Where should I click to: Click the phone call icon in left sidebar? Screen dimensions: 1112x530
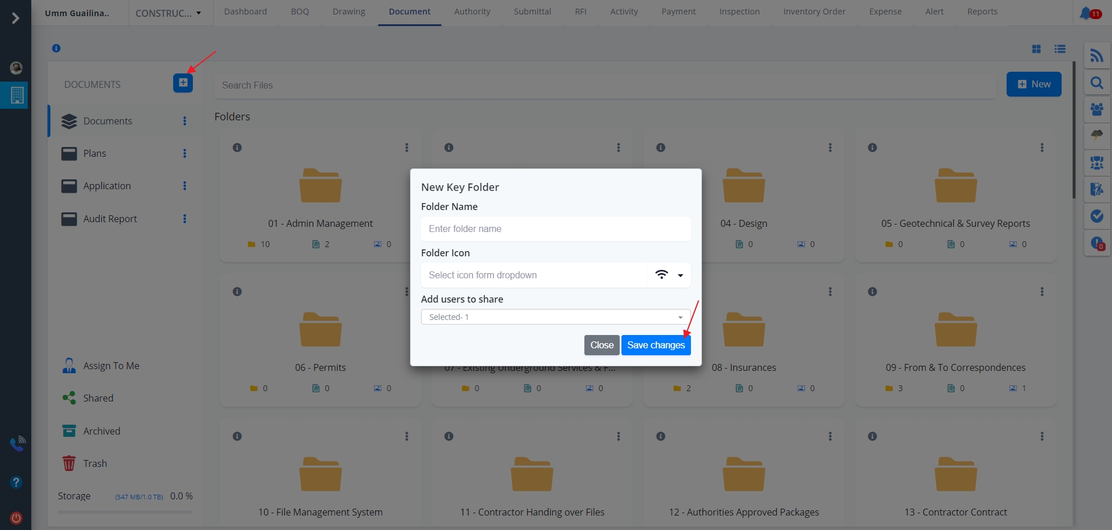(x=17, y=444)
